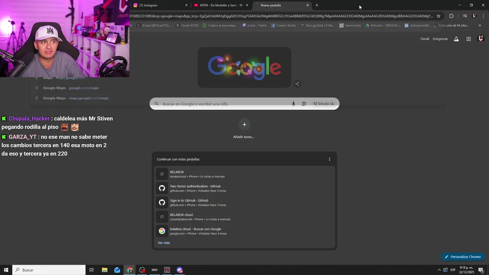This screenshot has width=489, height=275.
Task: Open Chrome icon in taskbar
Action: tap(130, 270)
